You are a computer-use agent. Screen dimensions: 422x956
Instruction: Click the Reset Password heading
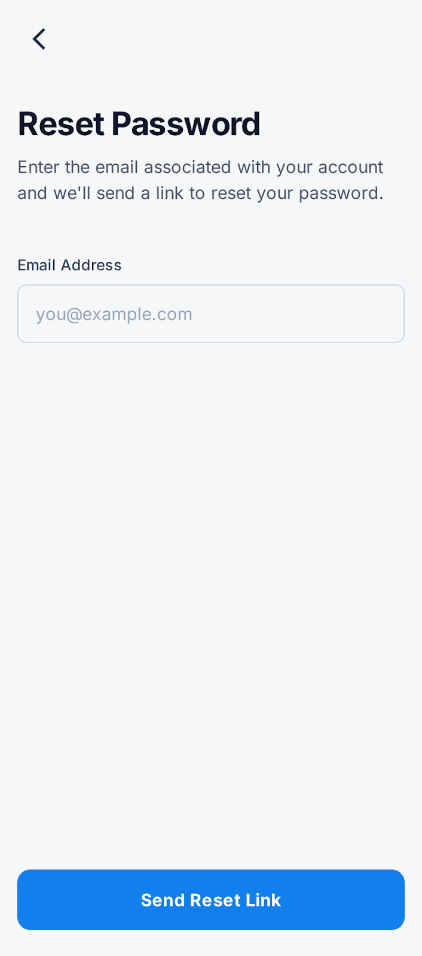139,124
